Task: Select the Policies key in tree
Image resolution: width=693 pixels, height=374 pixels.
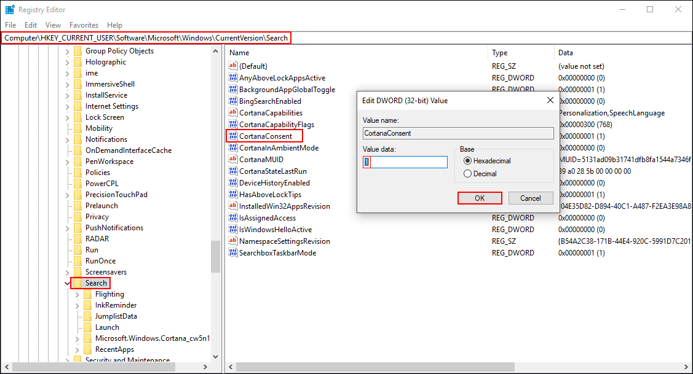Action: tap(98, 172)
